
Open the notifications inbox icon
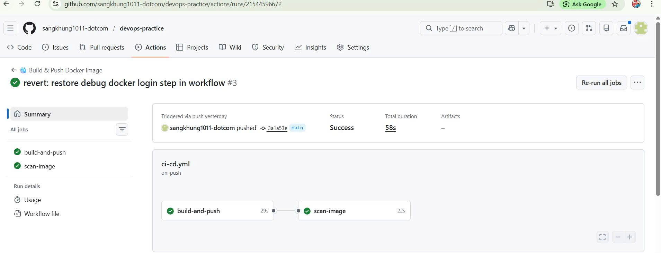(x=624, y=28)
